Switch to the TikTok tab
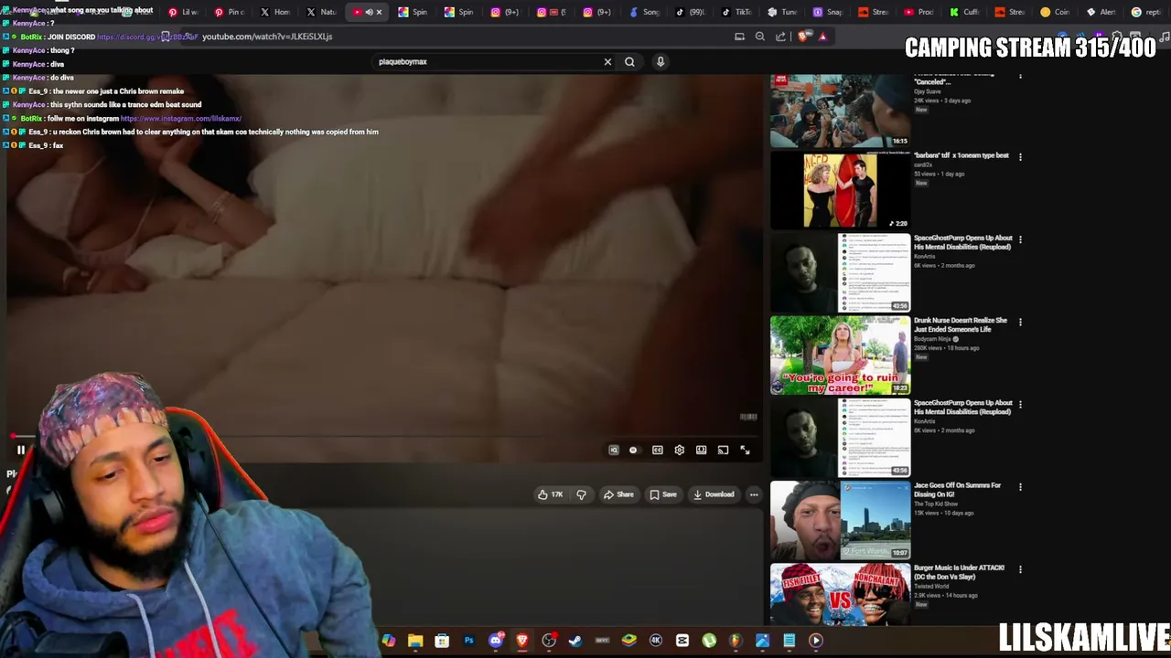Screen dimensions: 1171x658 tap(737, 12)
